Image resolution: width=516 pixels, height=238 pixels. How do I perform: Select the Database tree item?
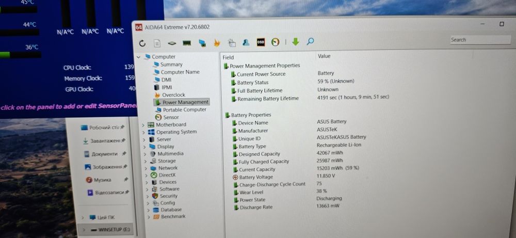coord(167,210)
